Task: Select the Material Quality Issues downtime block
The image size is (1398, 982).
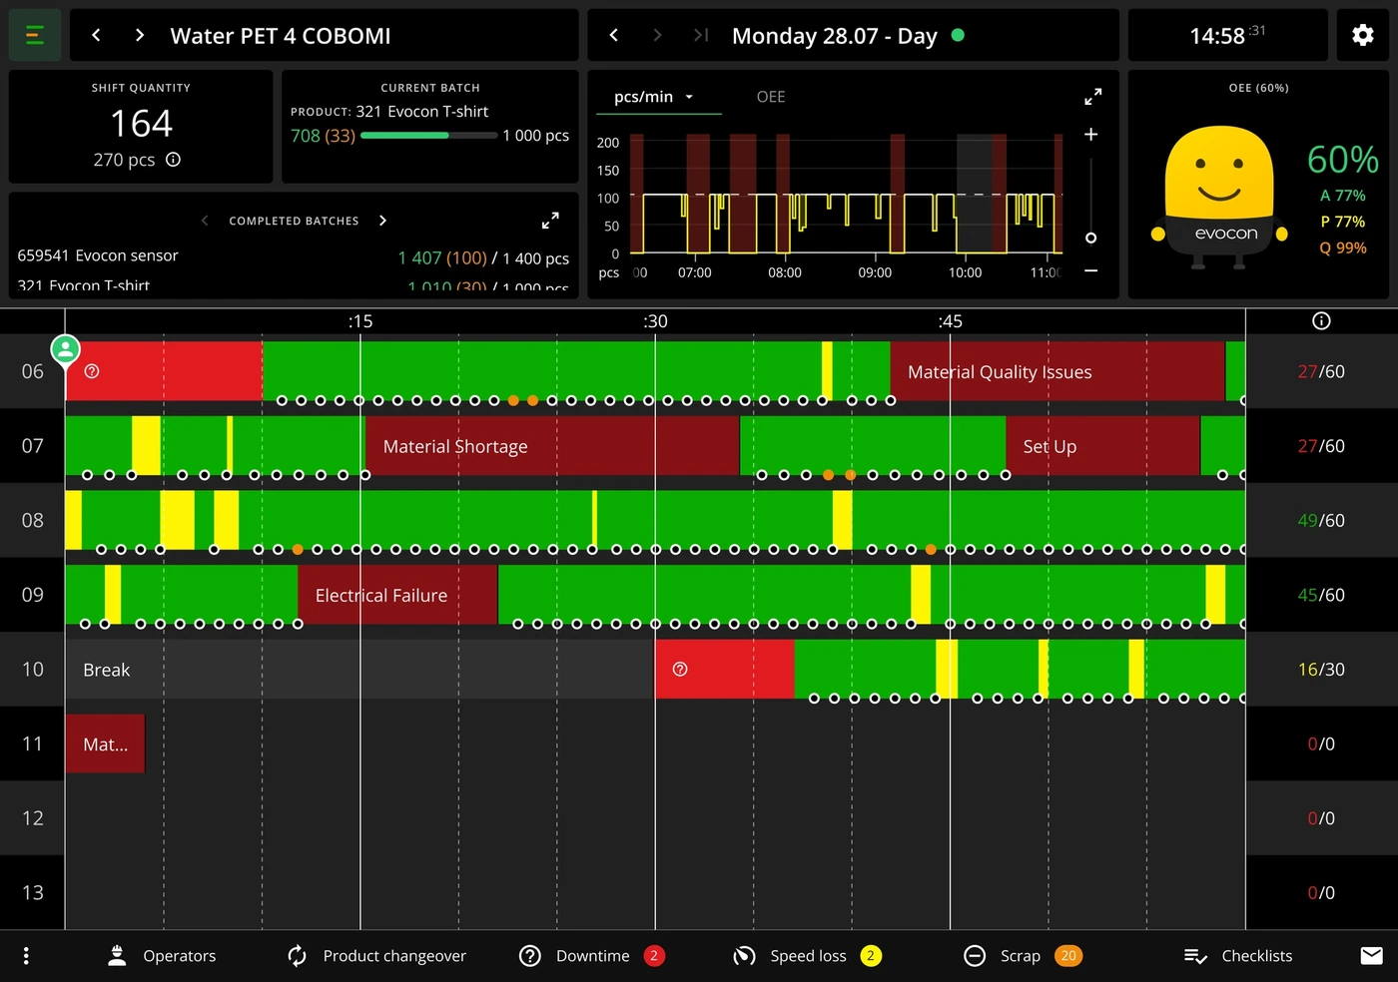Action: tap(1057, 371)
